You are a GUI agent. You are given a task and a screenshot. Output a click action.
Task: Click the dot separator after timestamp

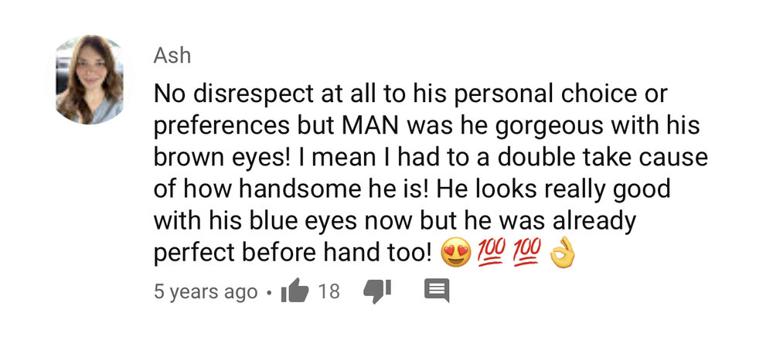click(x=269, y=293)
